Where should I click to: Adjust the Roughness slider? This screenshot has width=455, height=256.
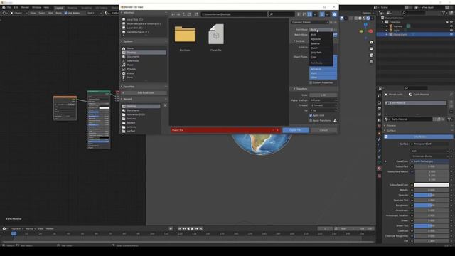tap(432, 206)
